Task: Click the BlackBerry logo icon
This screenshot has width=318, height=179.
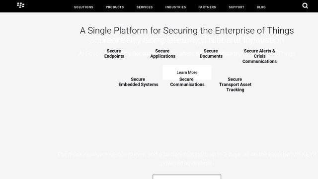Action: pos(21,5)
